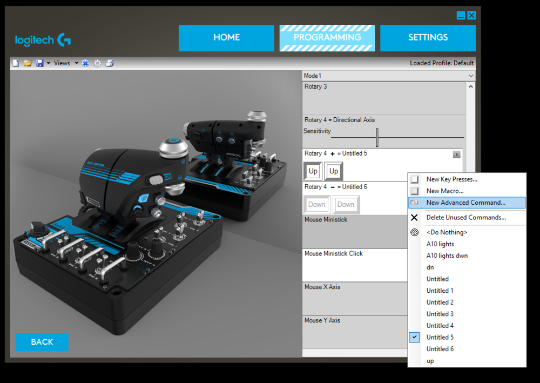Click the blue crosshair icon in the toolbar

[x=85, y=63]
